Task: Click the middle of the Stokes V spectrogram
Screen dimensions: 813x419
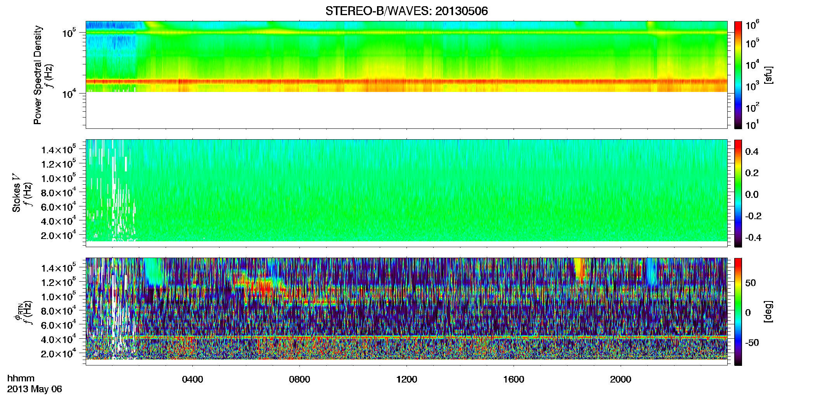Action: tap(406, 190)
